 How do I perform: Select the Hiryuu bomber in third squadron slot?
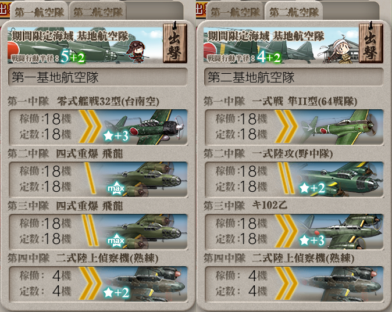pyautogui.click(x=98, y=232)
